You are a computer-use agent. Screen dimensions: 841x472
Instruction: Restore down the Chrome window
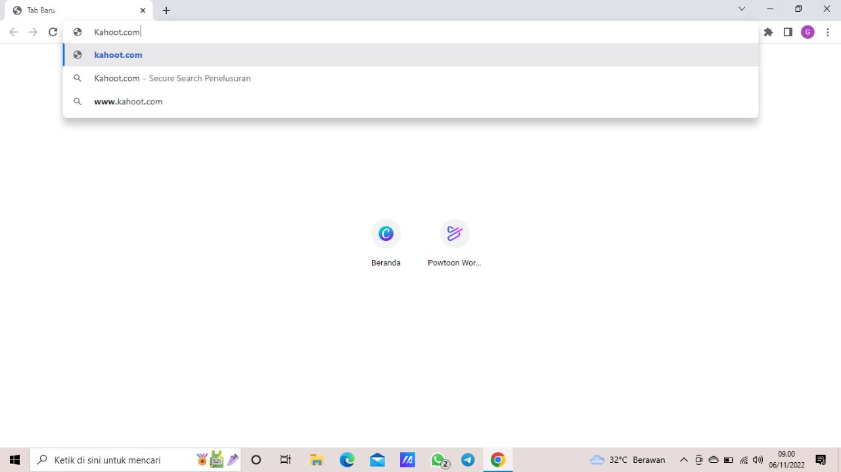(798, 9)
